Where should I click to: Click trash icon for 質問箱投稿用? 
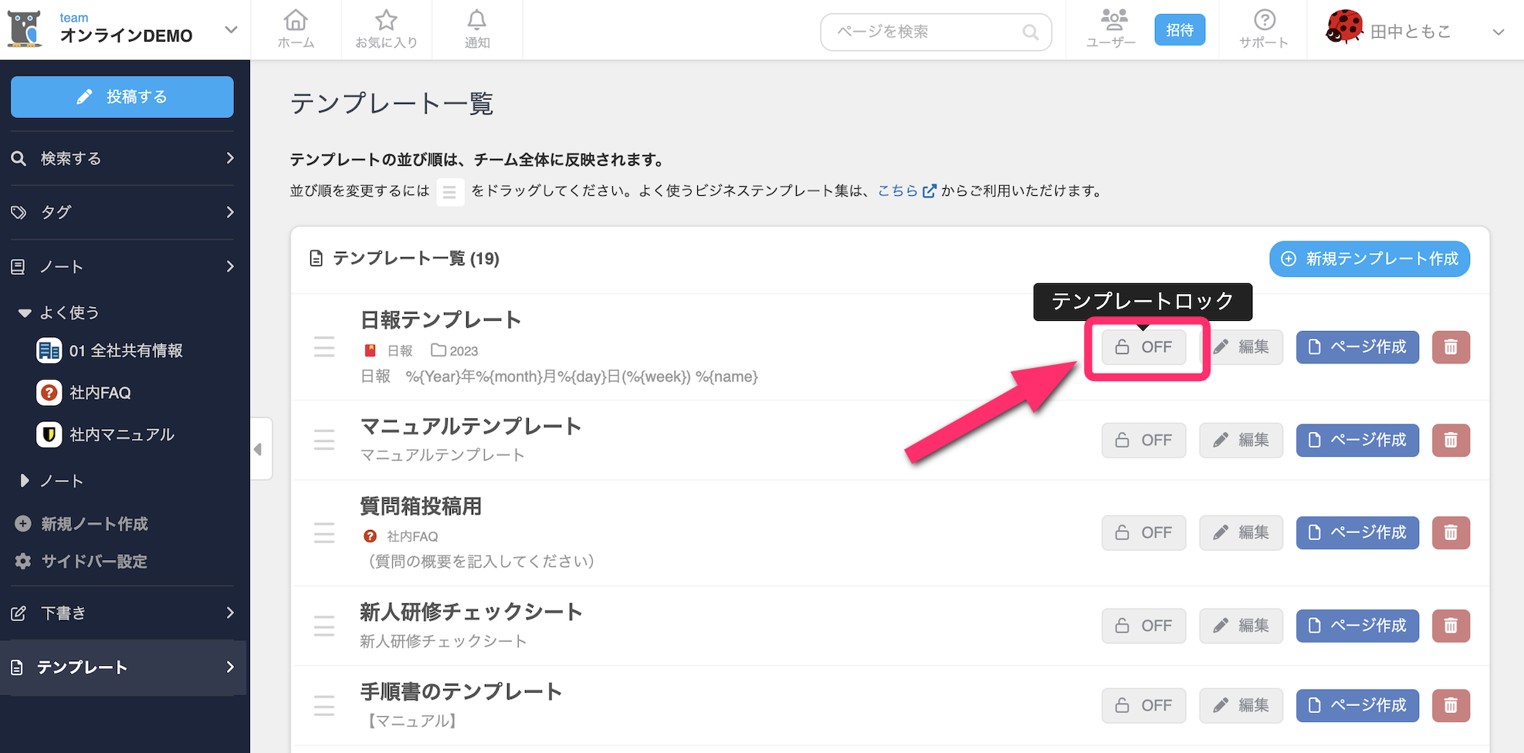[1451, 533]
